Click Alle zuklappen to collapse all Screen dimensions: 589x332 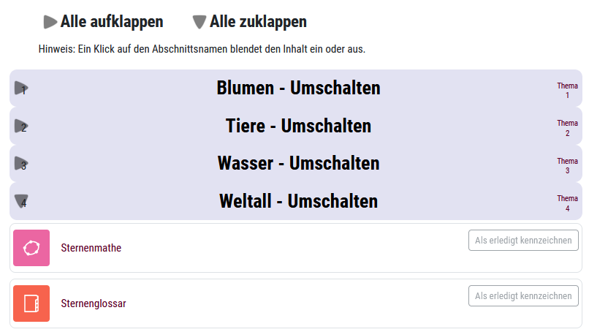[258, 22]
